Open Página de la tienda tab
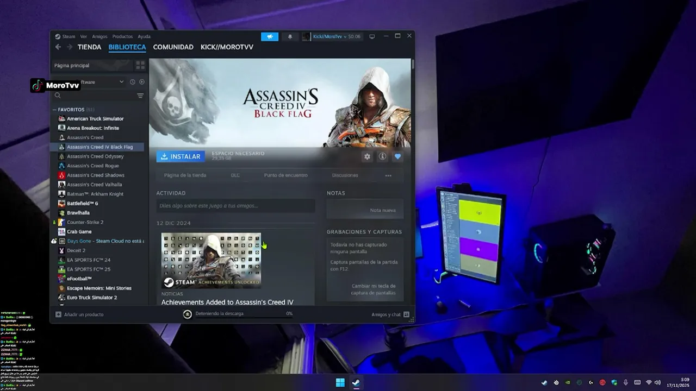The height and width of the screenshot is (391, 696). point(185,175)
